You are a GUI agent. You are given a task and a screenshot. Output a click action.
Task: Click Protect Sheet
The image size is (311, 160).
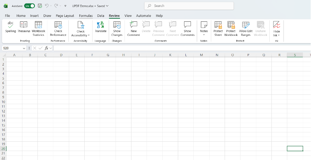tap(218, 27)
